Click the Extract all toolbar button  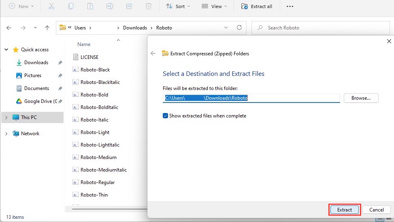(x=257, y=6)
